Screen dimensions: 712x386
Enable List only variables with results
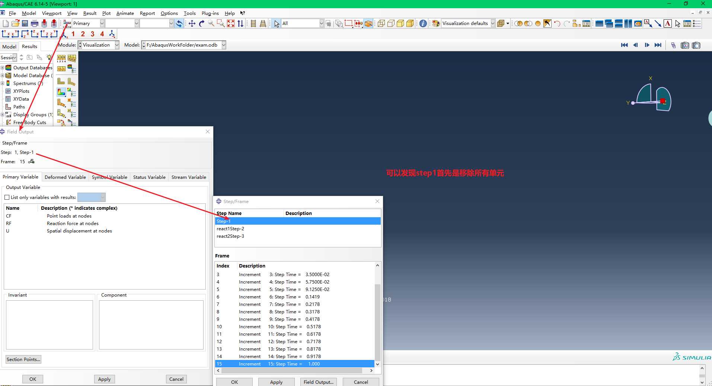(x=7, y=197)
